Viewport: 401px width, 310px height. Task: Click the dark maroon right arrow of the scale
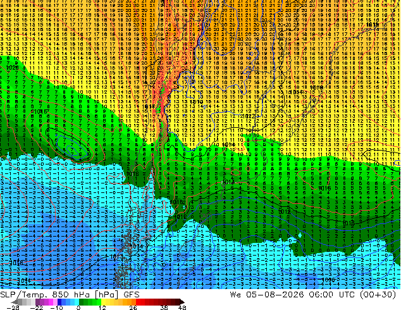tap(182, 302)
